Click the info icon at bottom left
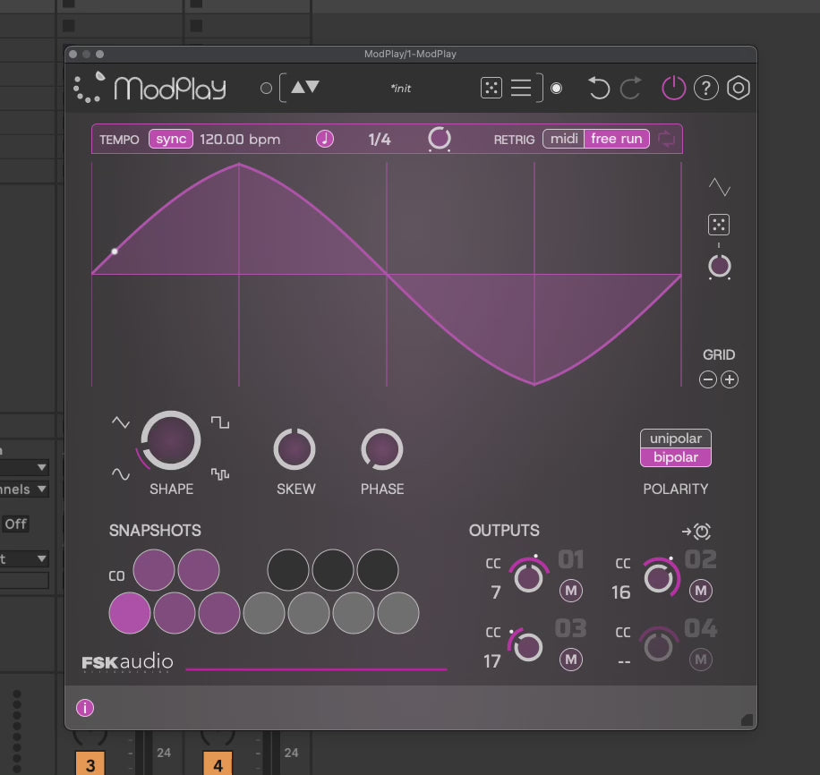Image resolution: width=820 pixels, height=775 pixels. pos(85,708)
